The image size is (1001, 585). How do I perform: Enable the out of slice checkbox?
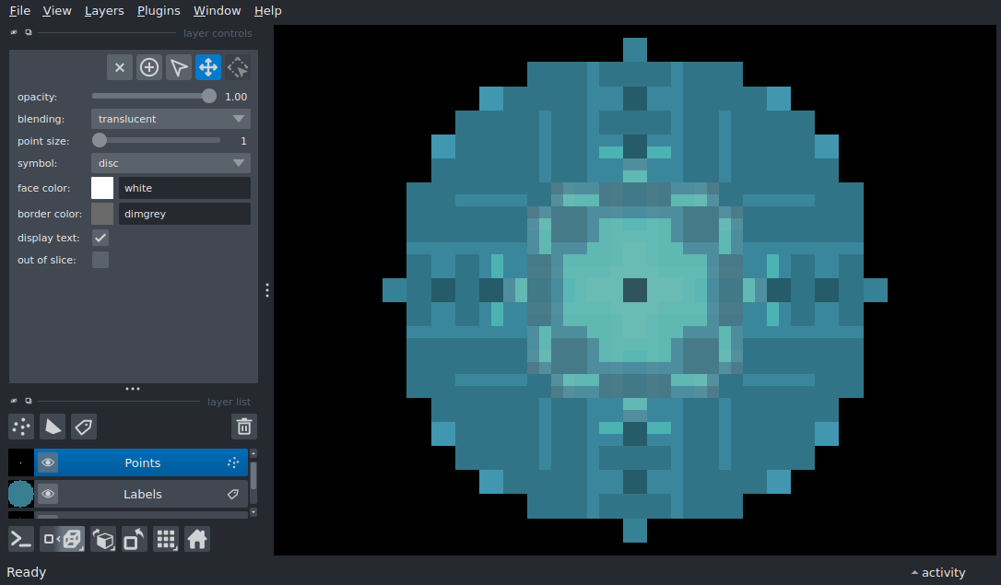pos(100,260)
